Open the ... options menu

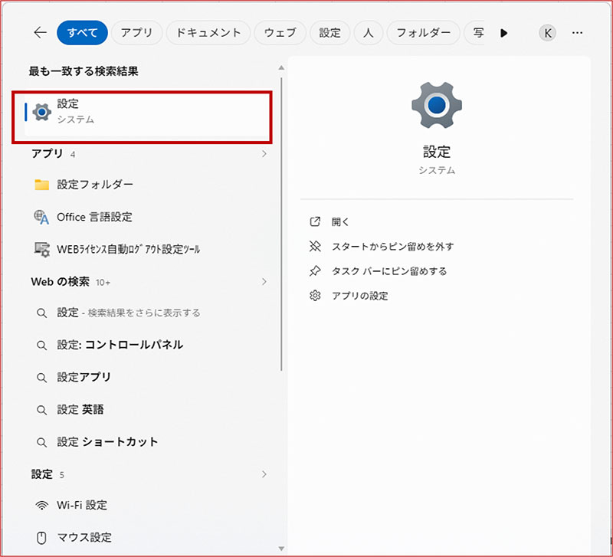click(x=579, y=32)
